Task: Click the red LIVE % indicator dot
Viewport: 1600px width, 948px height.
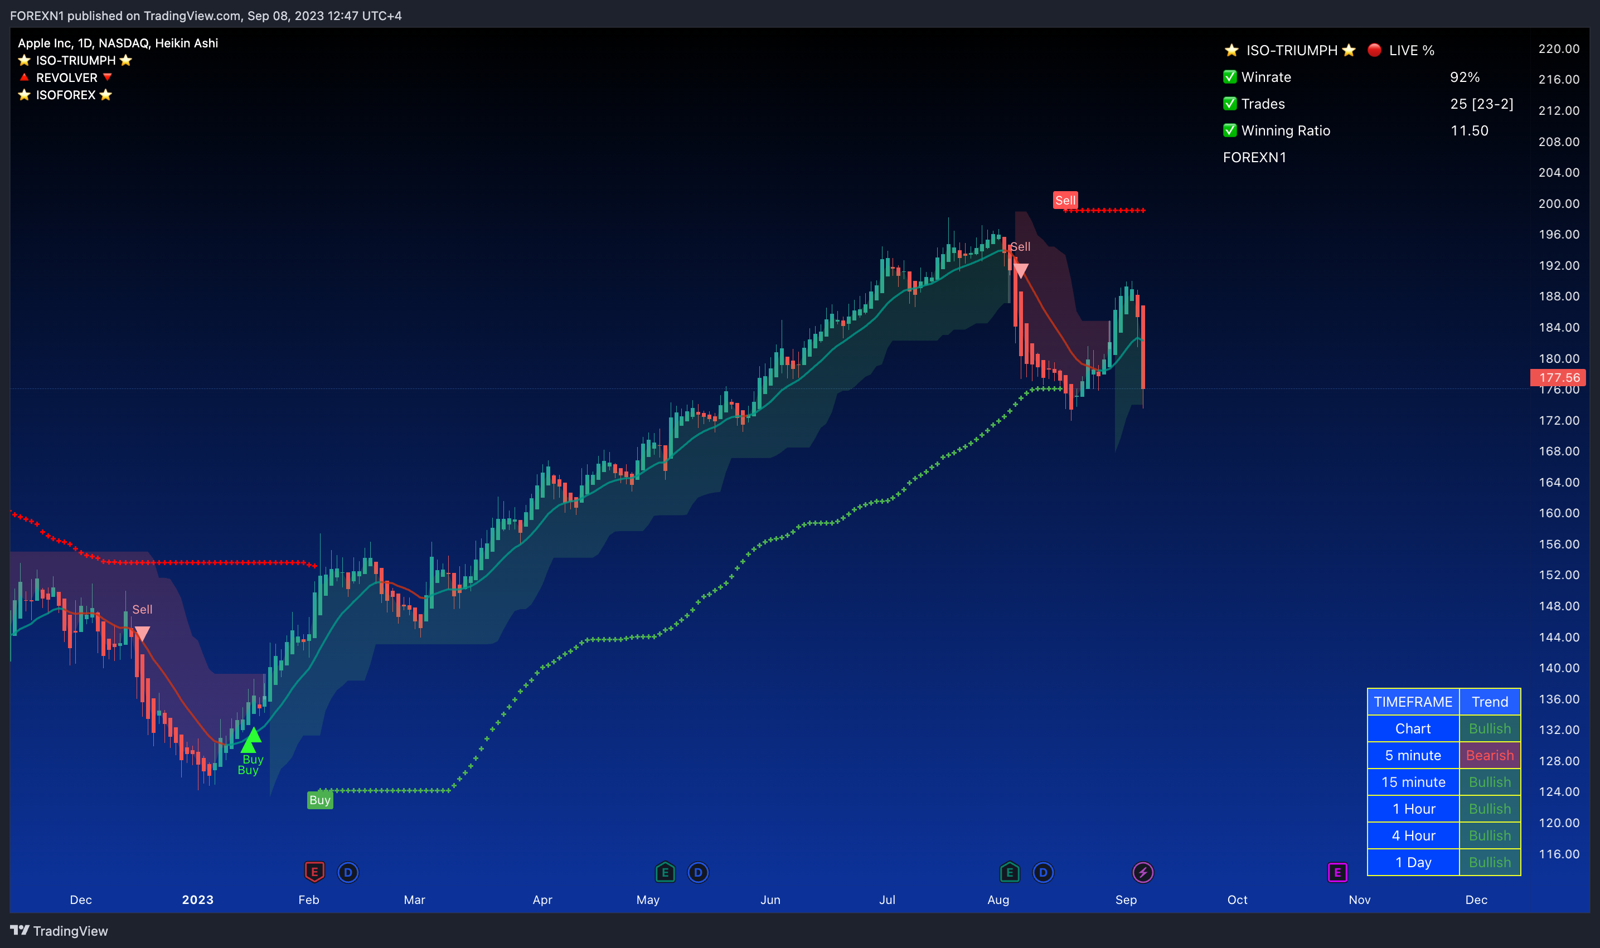Action: pos(1374,50)
